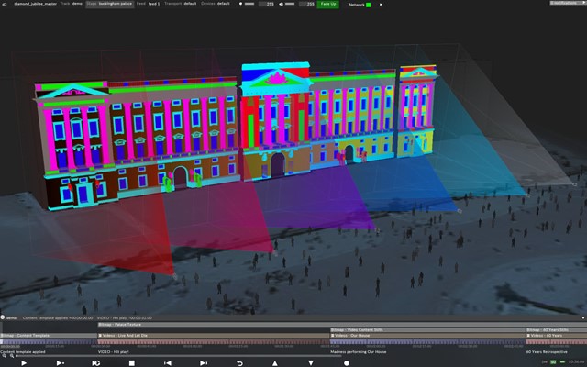587x367 pixels.
Task: Click the 'Content template applied +00:00:00.00' status text
Action: [x=58, y=318]
